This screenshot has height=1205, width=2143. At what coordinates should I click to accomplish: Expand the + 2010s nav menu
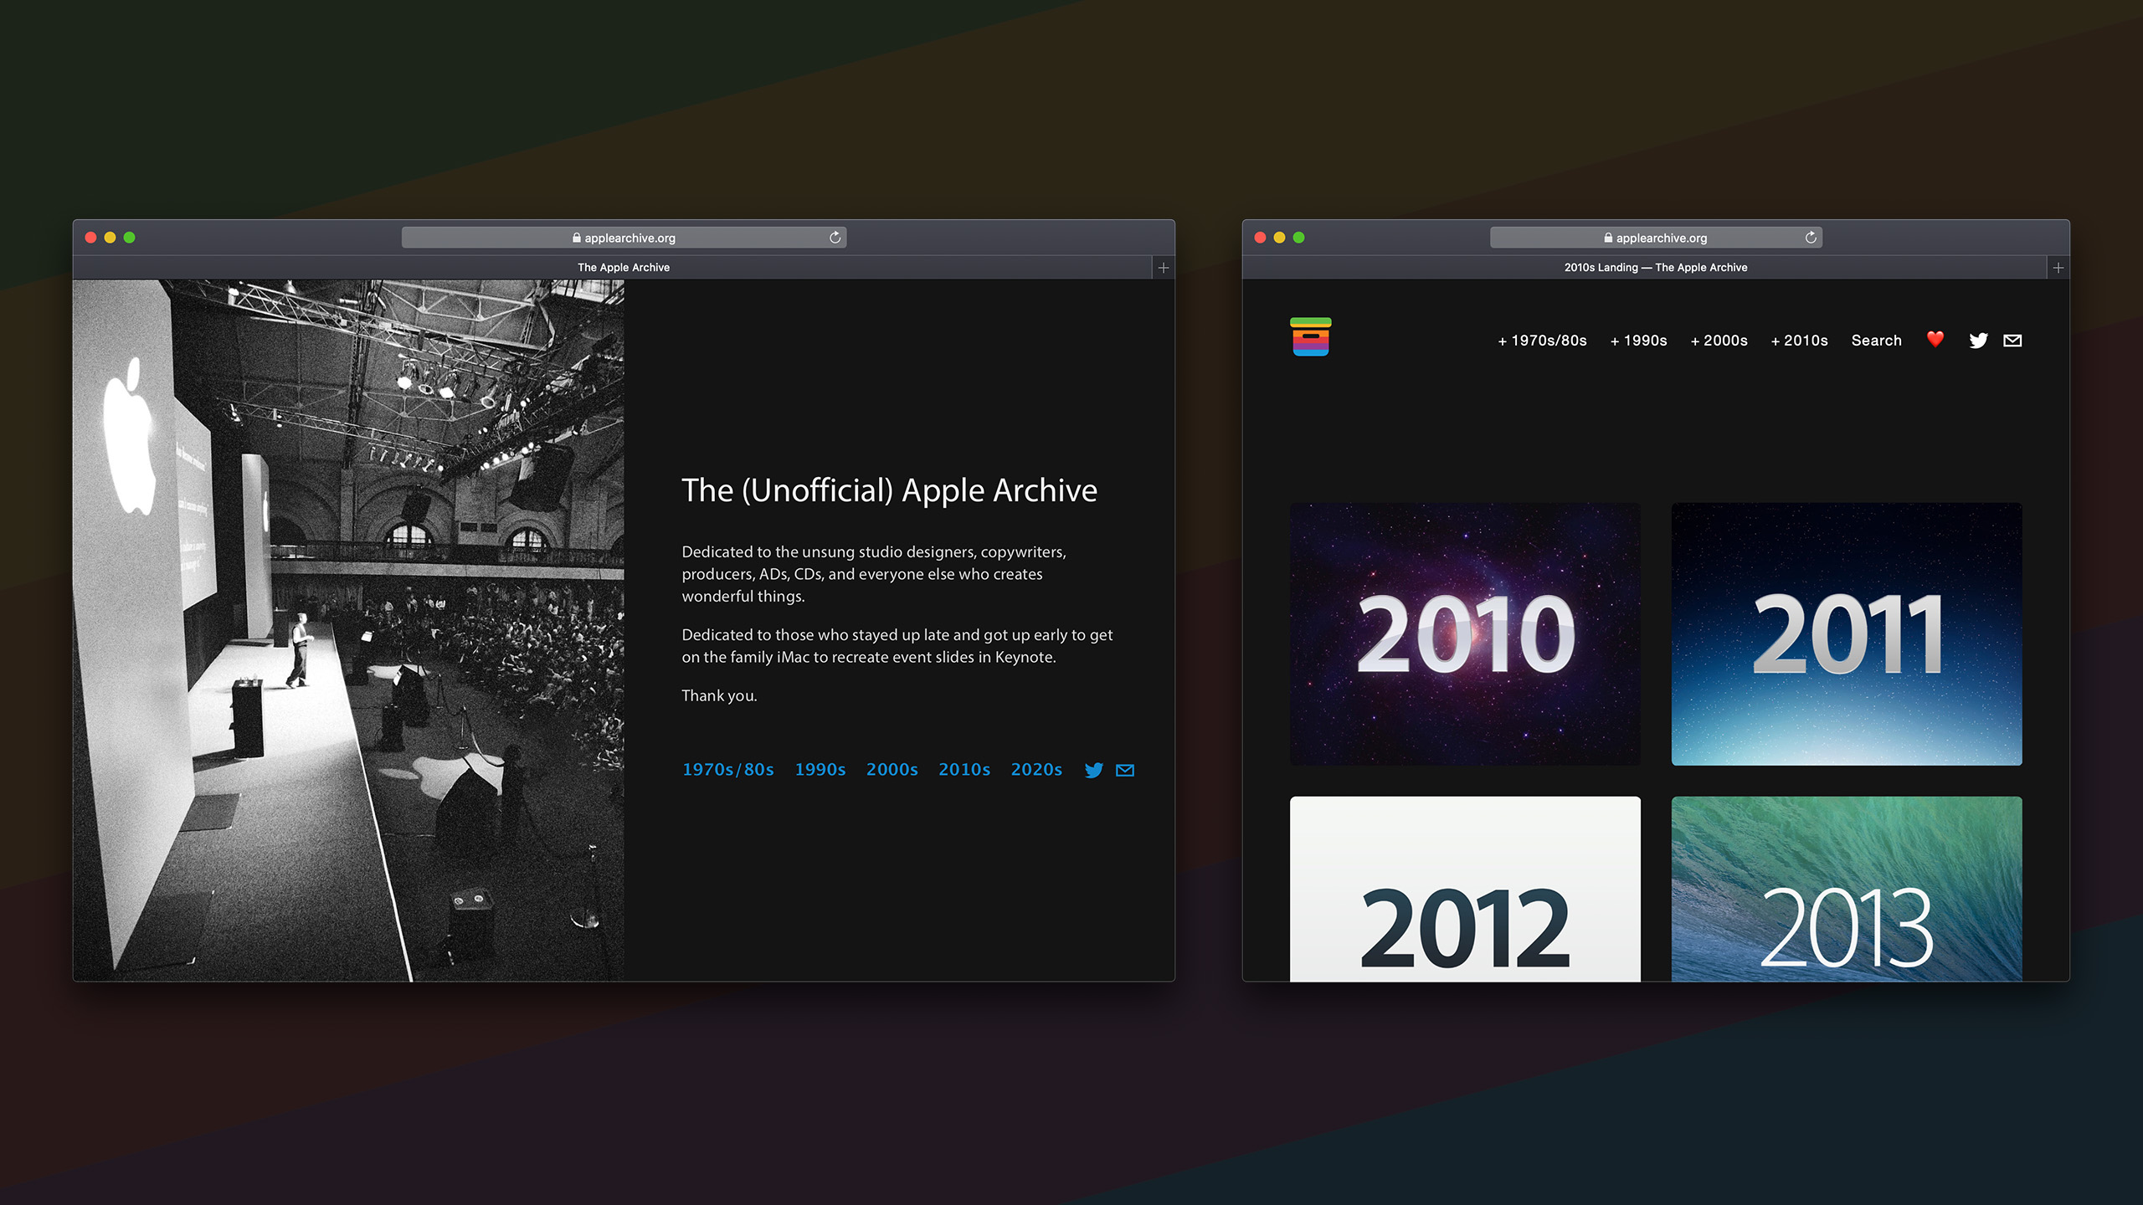tap(1799, 341)
